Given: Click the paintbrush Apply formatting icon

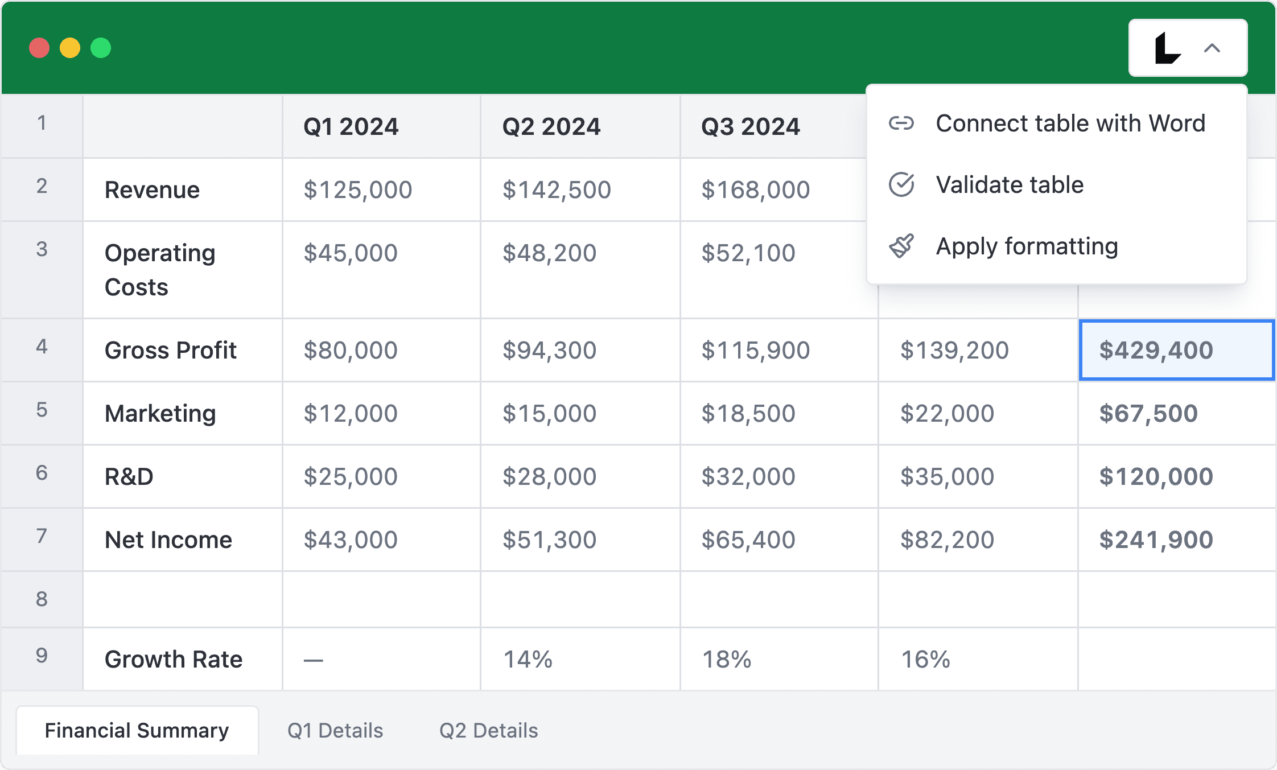Looking at the screenshot, I should (x=901, y=246).
